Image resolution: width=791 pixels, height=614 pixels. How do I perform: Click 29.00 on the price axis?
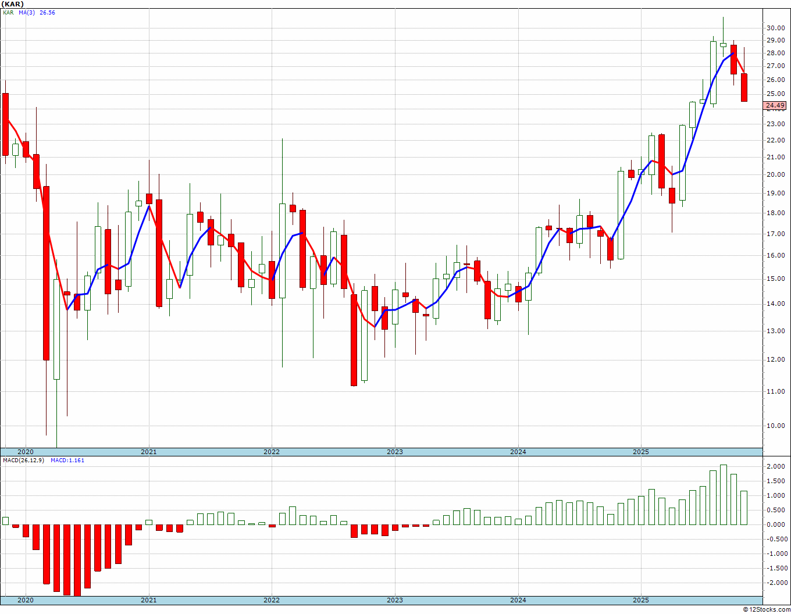(x=775, y=41)
